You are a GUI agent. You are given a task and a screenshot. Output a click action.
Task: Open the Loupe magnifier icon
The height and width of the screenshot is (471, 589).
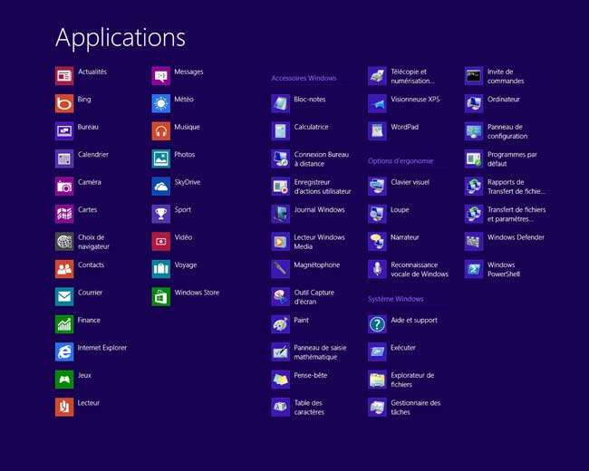point(377,214)
